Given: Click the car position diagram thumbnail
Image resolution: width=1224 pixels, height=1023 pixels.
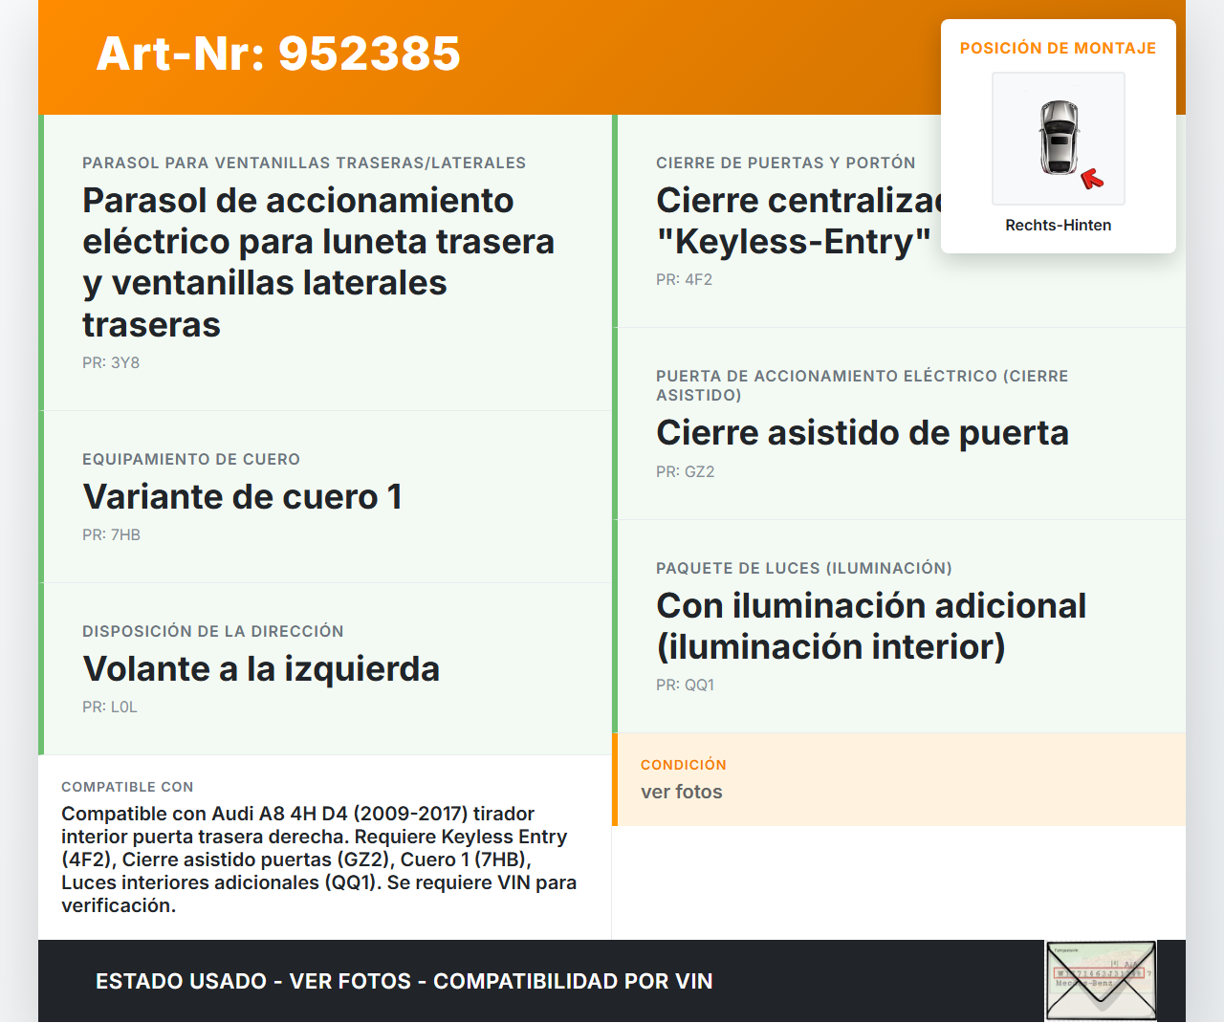Looking at the screenshot, I should point(1059,139).
